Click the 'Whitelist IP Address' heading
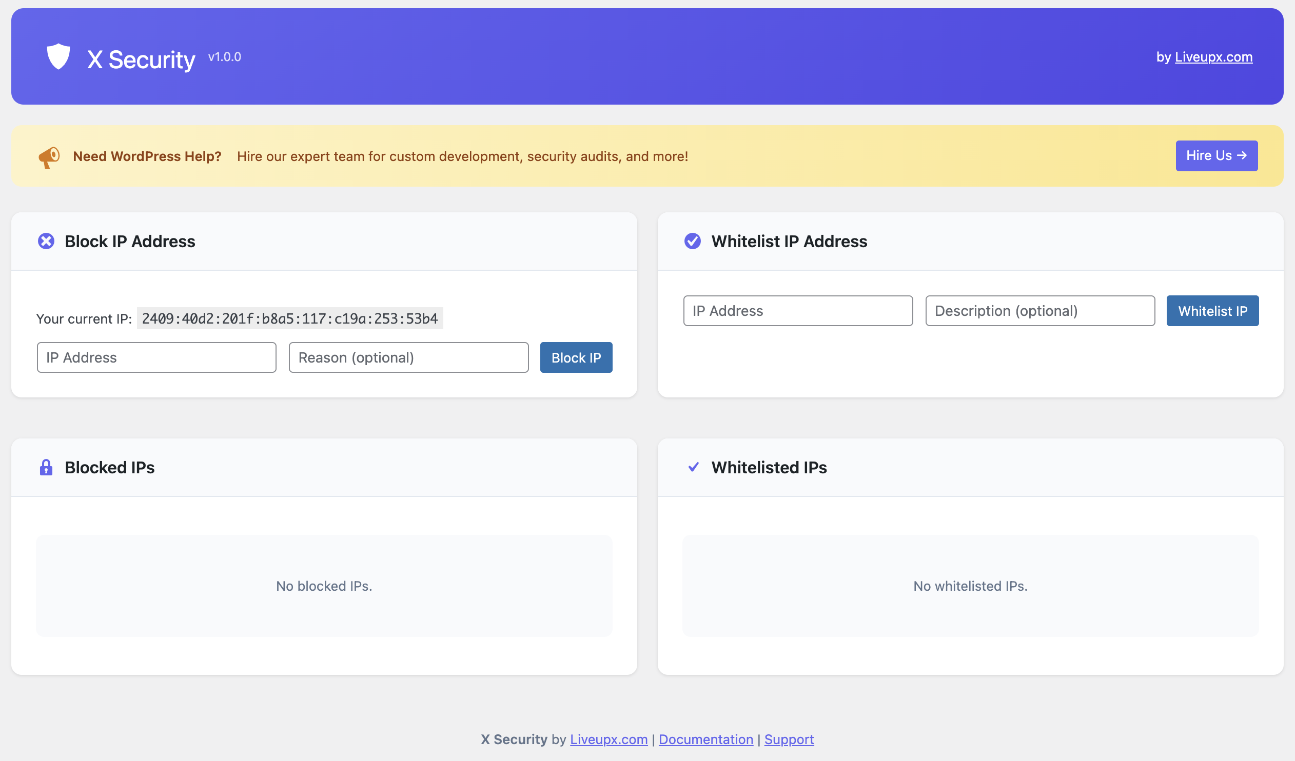 (789, 242)
